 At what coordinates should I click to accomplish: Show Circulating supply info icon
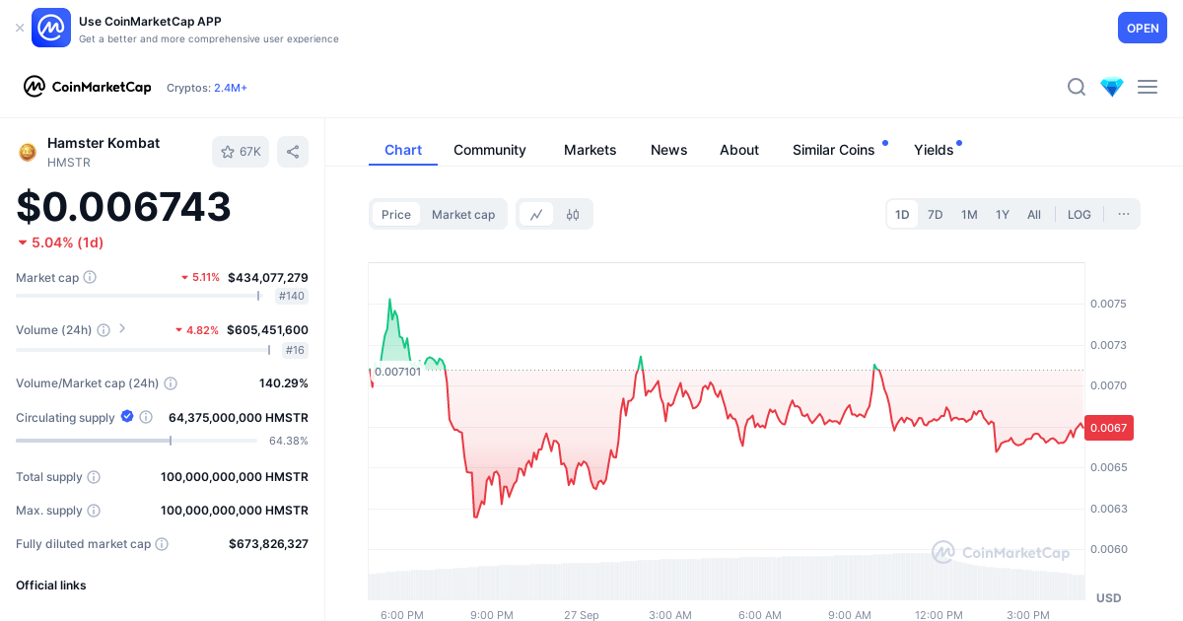pos(146,417)
